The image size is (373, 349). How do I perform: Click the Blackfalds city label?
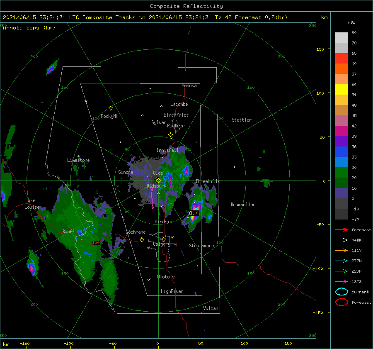click(176, 115)
